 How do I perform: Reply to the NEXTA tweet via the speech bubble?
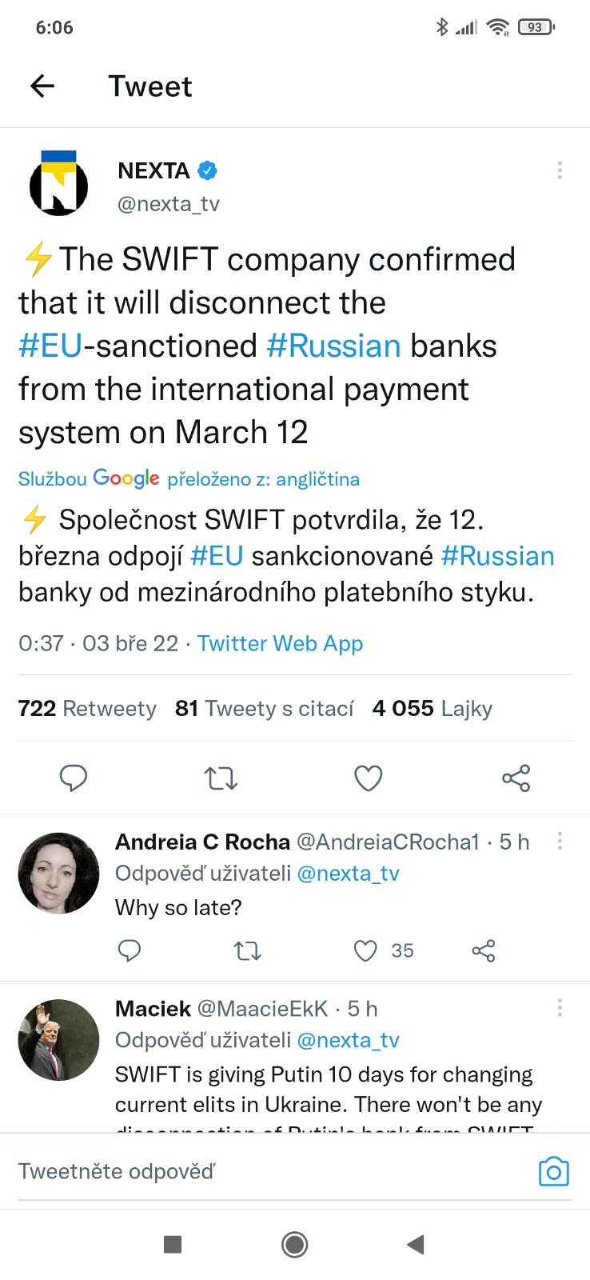tap(74, 778)
